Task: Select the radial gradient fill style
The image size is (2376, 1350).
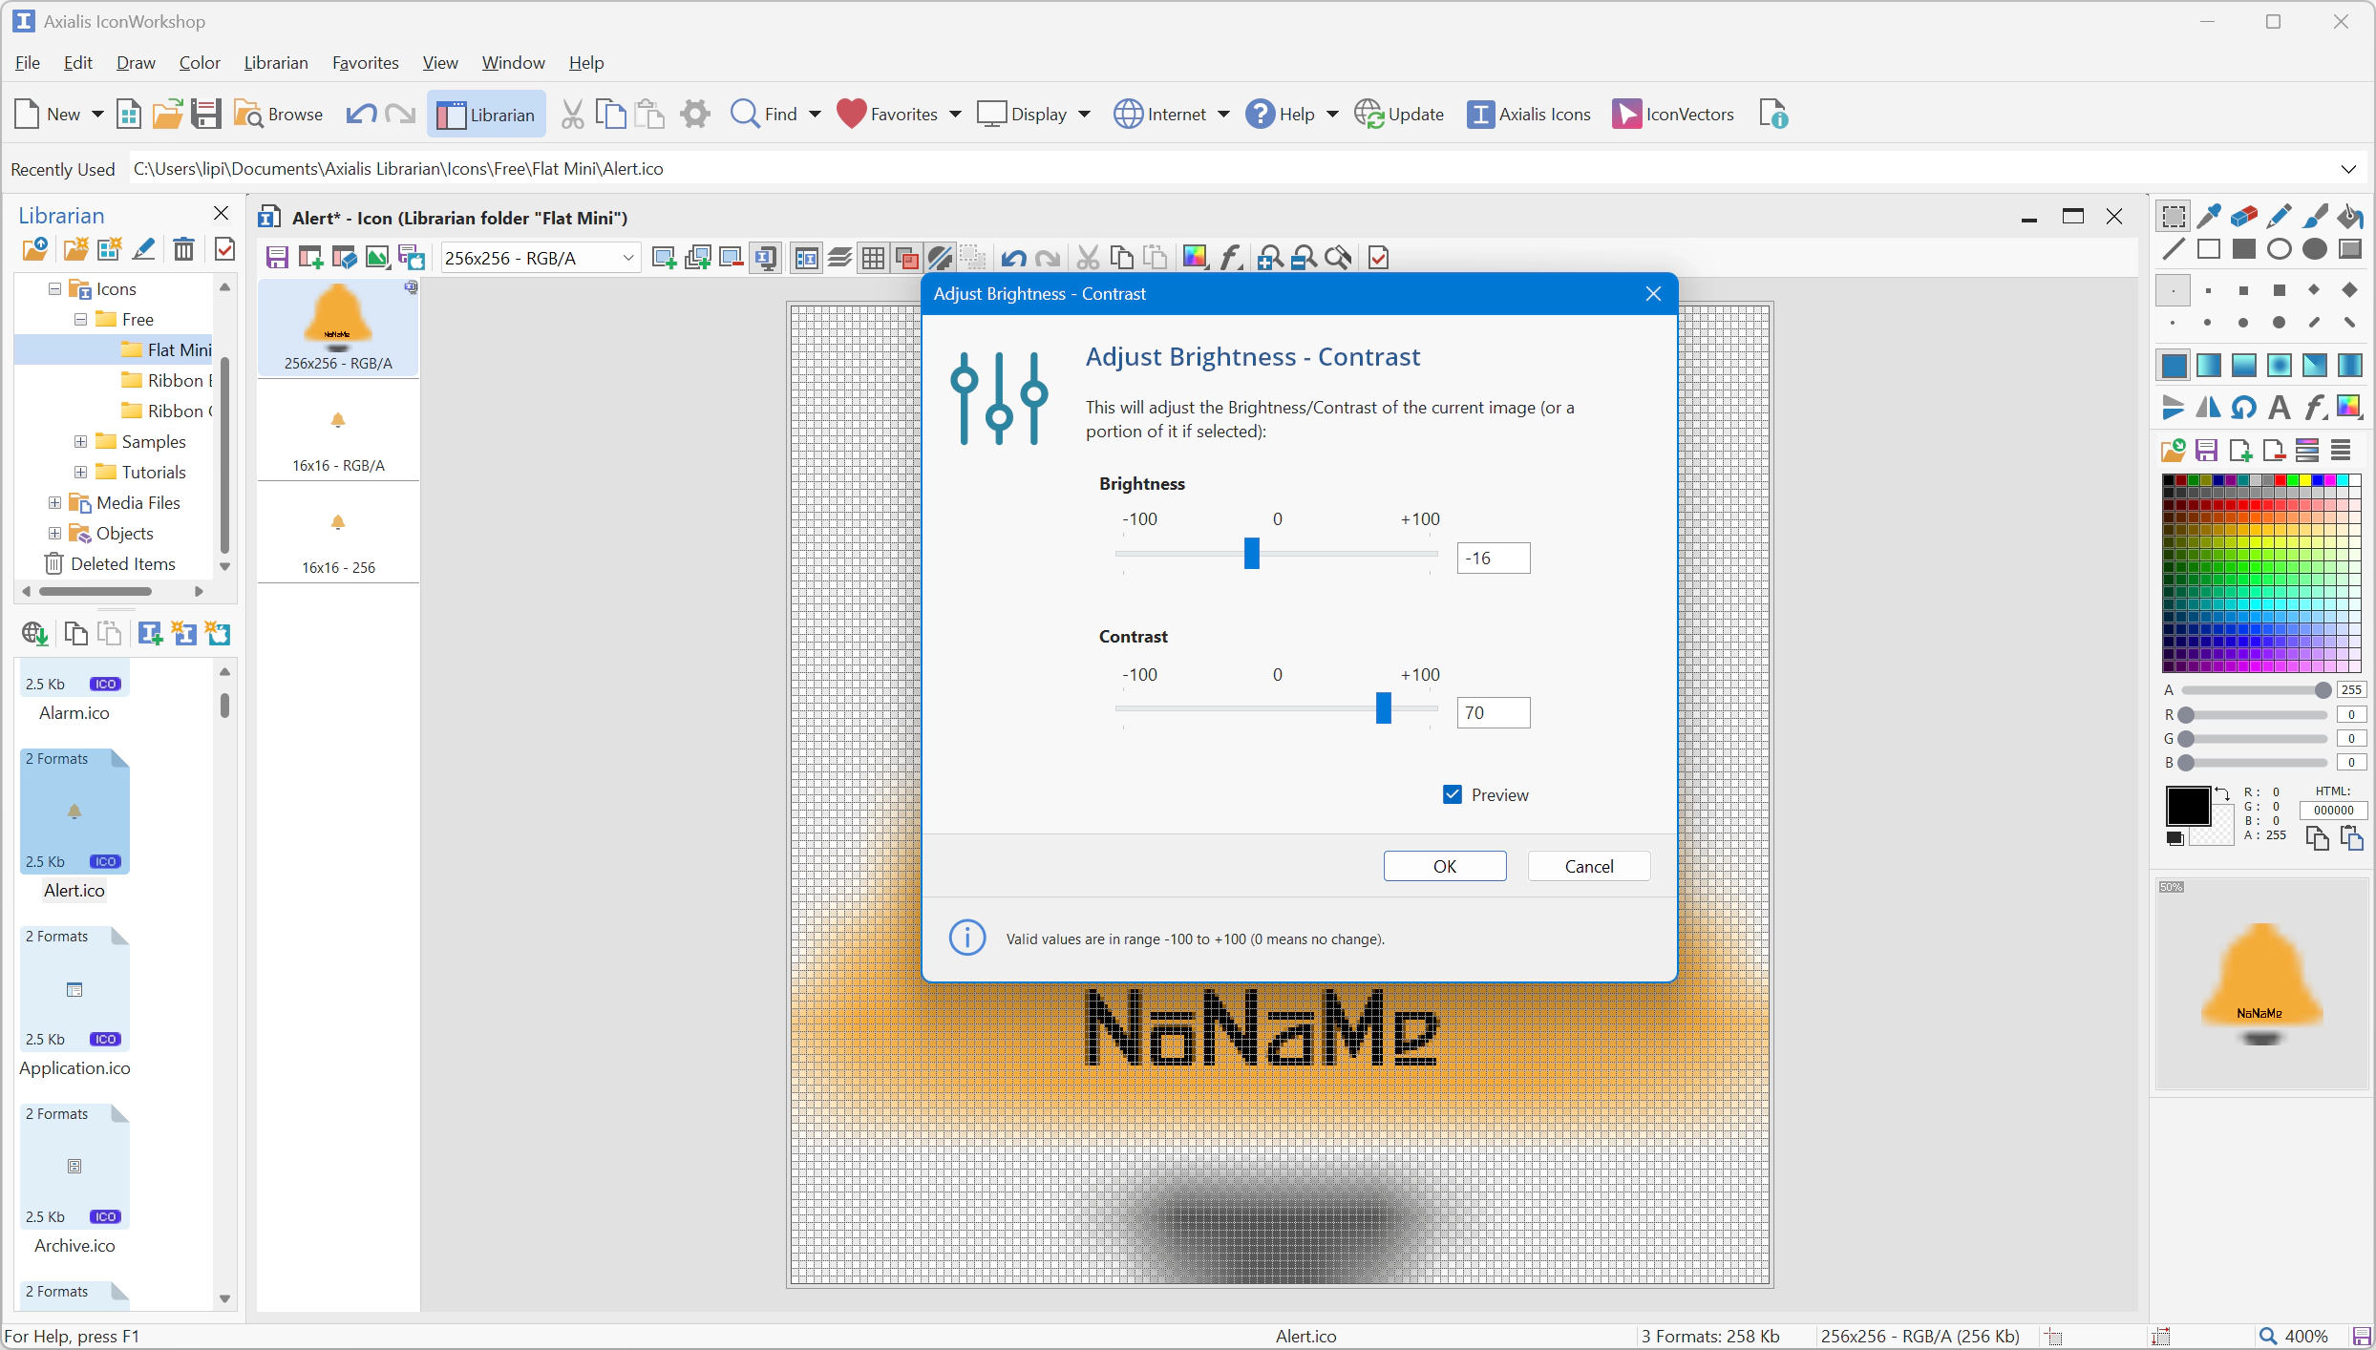Action: [x=2280, y=366]
